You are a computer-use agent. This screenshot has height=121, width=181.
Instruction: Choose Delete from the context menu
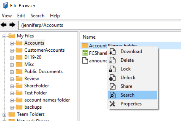pyautogui.click(x=133, y=60)
